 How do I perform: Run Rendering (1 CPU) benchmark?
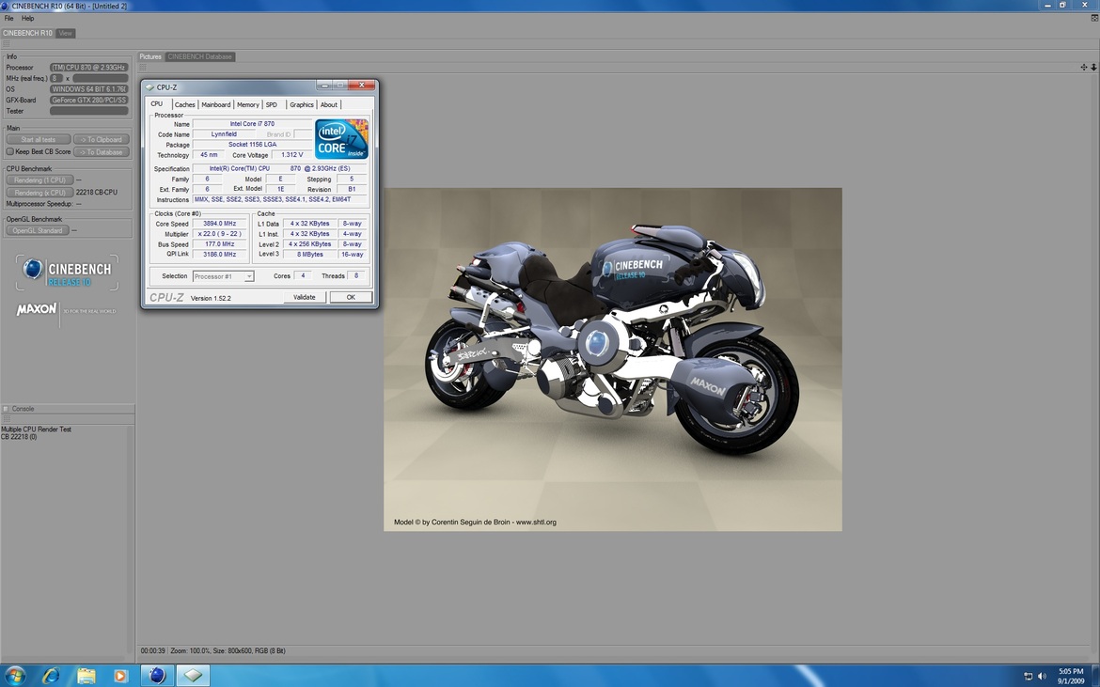click(x=39, y=180)
